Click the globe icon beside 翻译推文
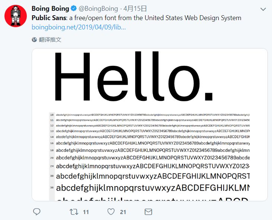The width and height of the screenshot is (272, 220). click(35, 39)
